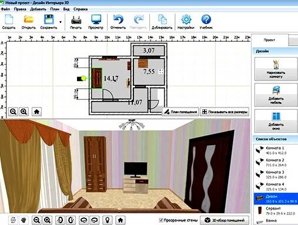Screen dimensions: 298x225
Task: Zoom out the 2D floor plan
Action: tap(14, 112)
